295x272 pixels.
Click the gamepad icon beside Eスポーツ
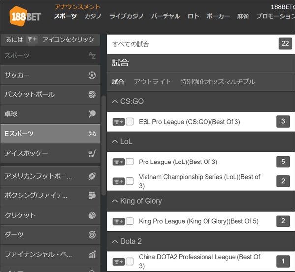(92, 134)
